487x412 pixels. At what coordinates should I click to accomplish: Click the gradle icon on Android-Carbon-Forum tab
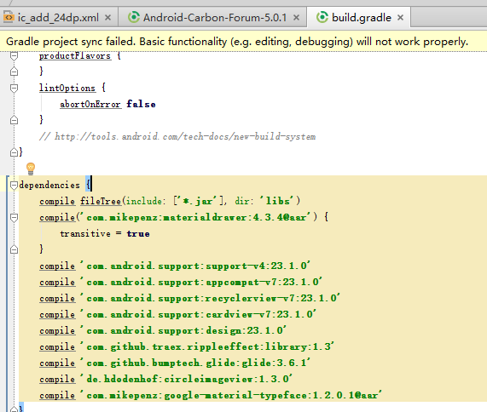134,17
